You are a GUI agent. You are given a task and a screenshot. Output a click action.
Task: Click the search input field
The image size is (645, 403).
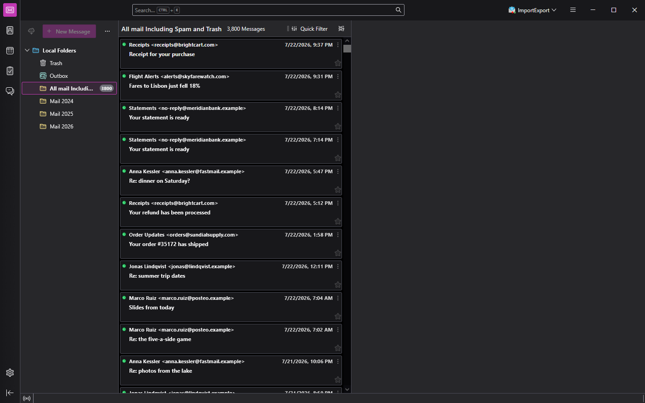tap(268, 10)
